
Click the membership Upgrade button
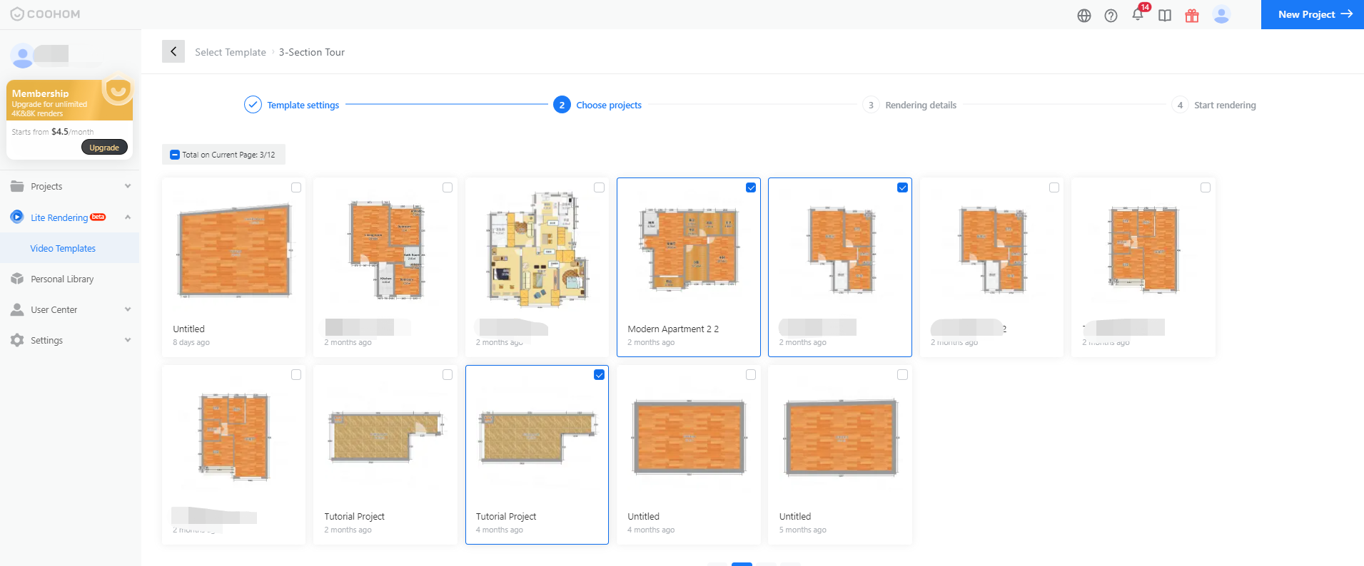(x=104, y=148)
